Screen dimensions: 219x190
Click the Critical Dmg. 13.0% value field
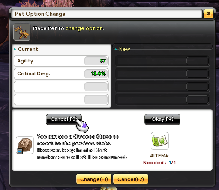click(96, 74)
